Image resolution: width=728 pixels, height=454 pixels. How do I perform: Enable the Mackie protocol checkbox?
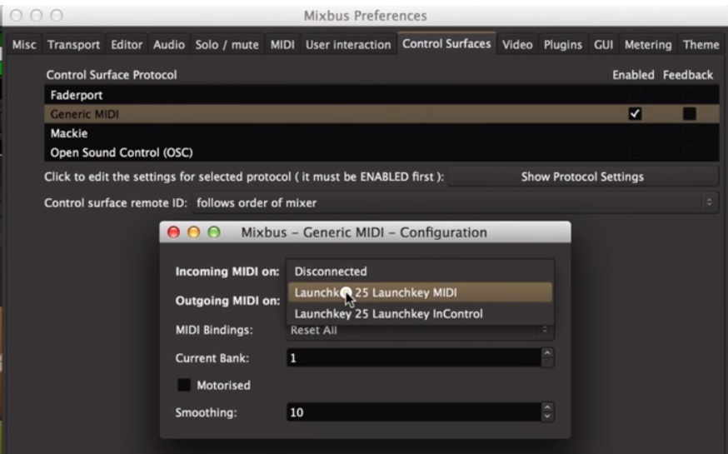[x=635, y=133]
